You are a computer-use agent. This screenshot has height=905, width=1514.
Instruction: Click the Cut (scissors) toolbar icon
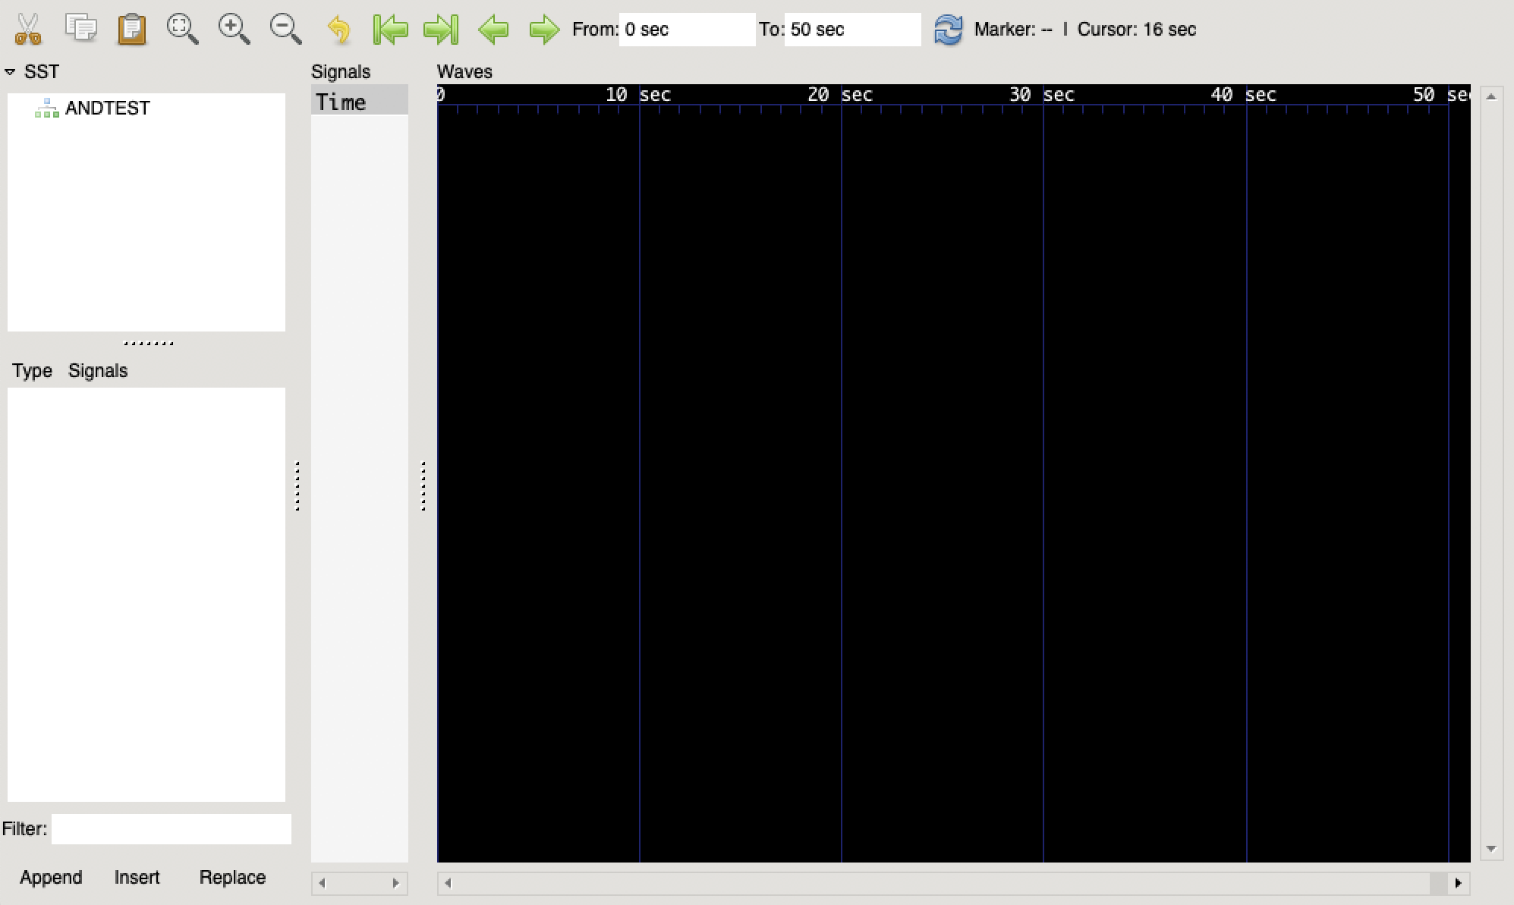coord(28,29)
